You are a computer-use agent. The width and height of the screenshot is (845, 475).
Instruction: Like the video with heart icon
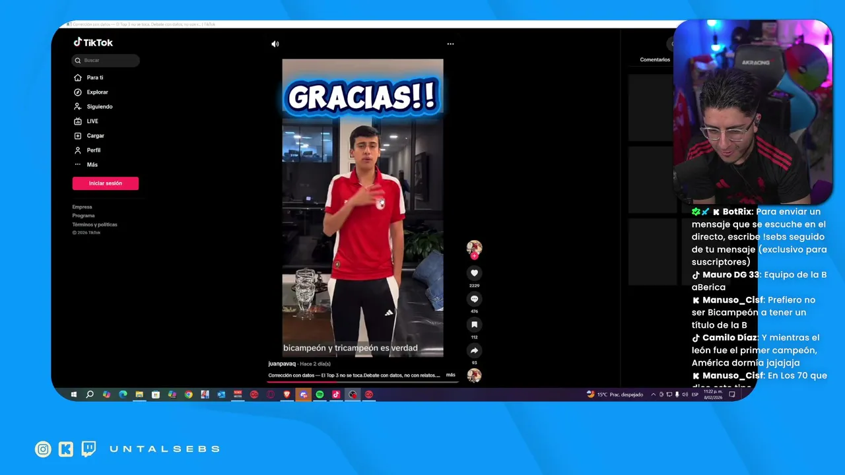(474, 273)
